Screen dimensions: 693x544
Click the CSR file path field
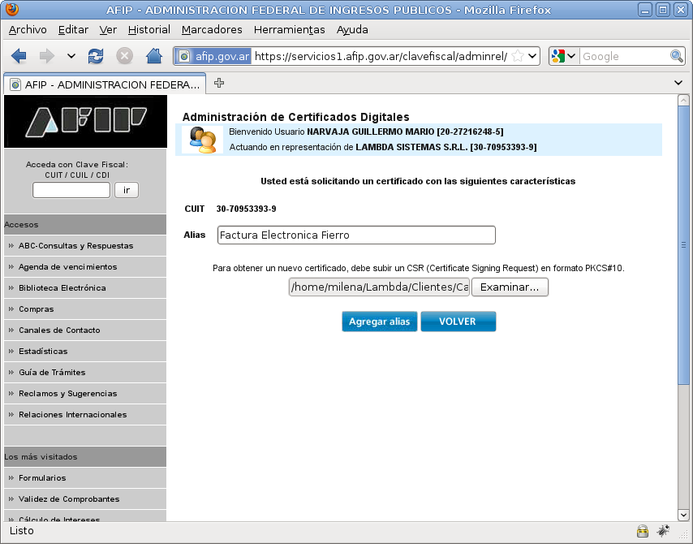379,287
